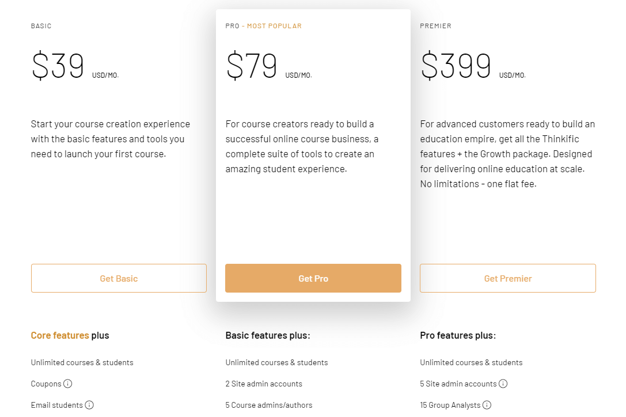626x417 pixels.
Task: Click the PRO plan name label
Action: click(x=232, y=26)
